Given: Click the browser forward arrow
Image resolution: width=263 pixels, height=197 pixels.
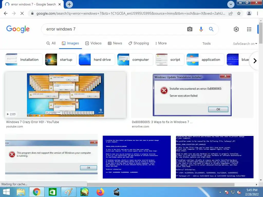Looking at the screenshot, I should 14,13.
